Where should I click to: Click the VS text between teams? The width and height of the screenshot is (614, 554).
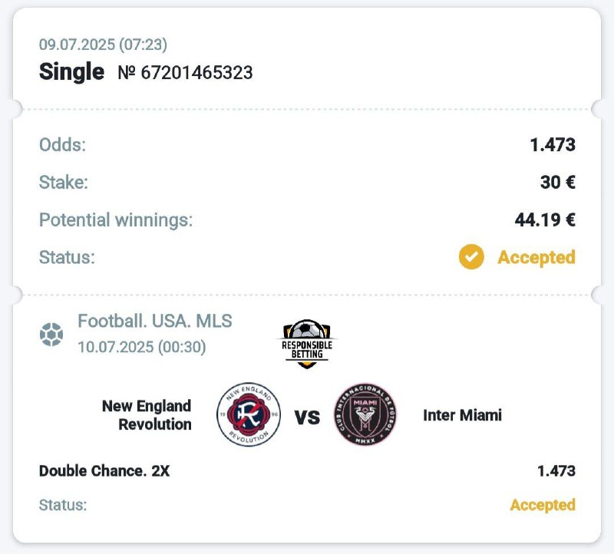click(x=307, y=417)
